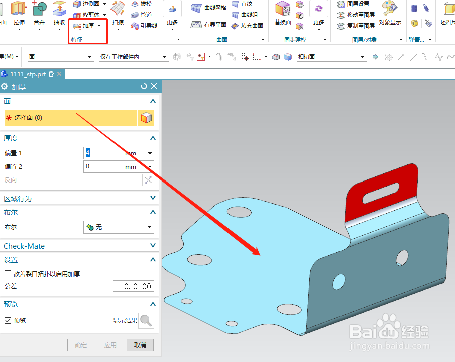The image size is (455, 362).
Task: Click the 公差 tolerance input field
Action: pyautogui.click(x=134, y=286)
